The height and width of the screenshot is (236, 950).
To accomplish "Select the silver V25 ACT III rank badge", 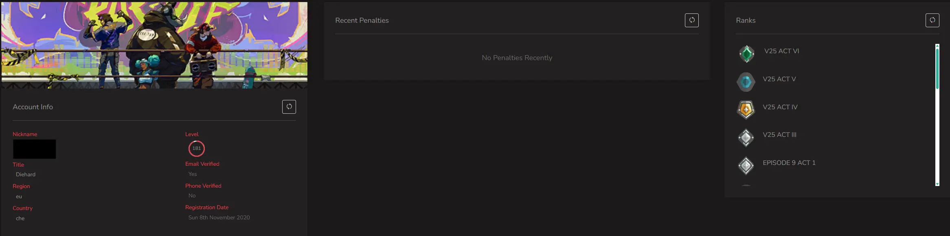I will 746,138.
